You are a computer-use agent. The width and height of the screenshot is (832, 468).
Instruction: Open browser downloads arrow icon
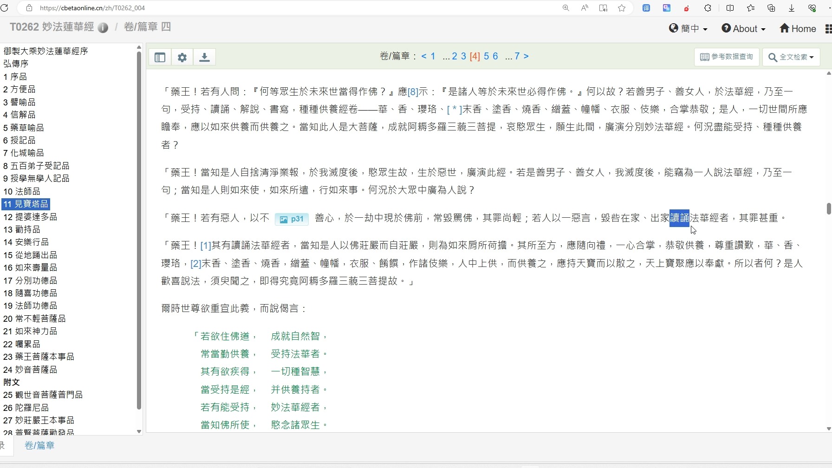(792, 8)
